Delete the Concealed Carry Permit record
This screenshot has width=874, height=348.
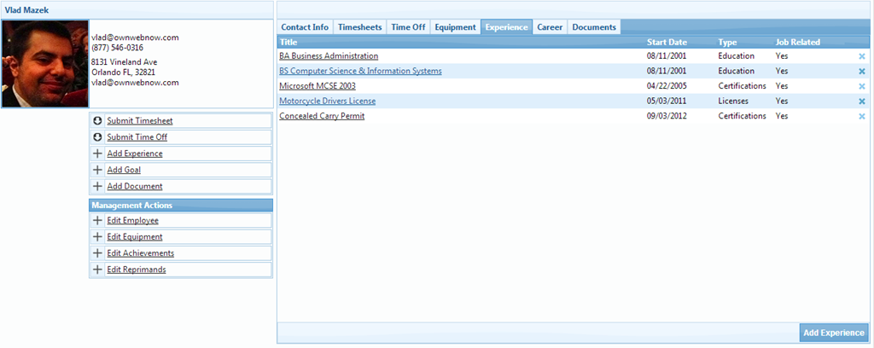(861, 116)
